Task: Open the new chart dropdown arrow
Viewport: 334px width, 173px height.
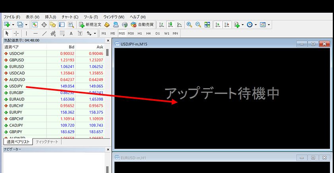Action: [x=13, y=25]
